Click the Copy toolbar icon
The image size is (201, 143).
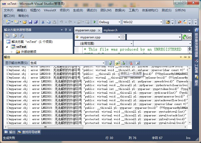pos(48,22)
